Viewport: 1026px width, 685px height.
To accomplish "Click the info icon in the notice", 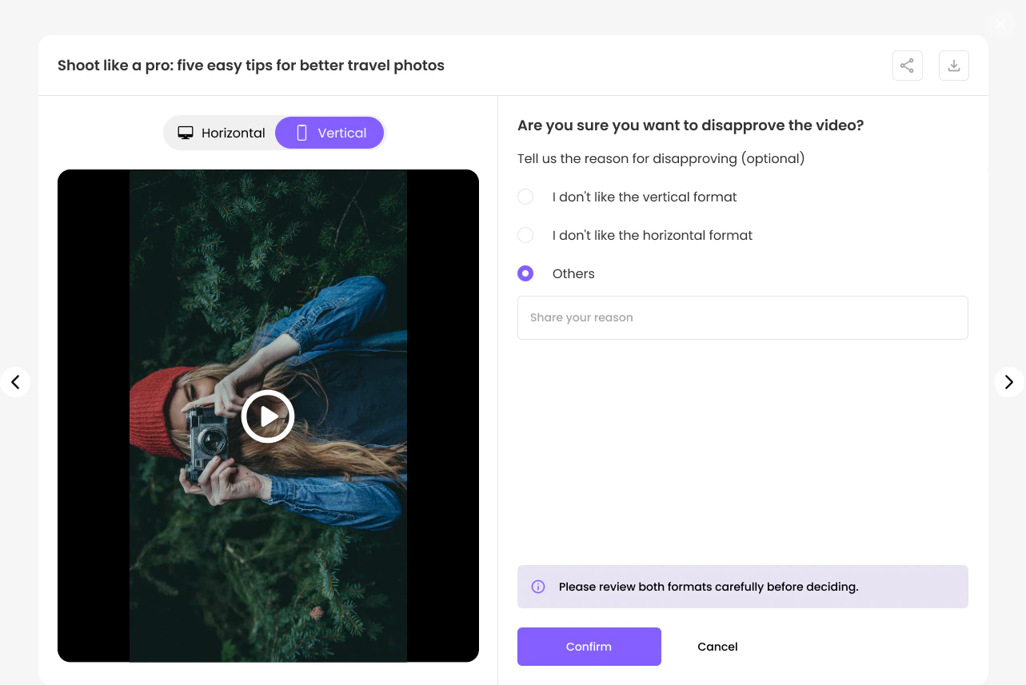I will click(538, 587).
